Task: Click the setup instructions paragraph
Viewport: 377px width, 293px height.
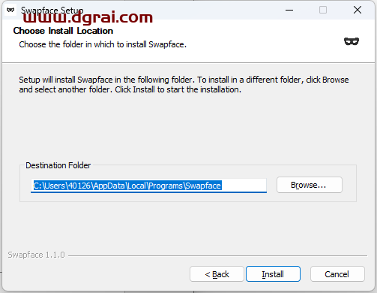Action: 184,84
